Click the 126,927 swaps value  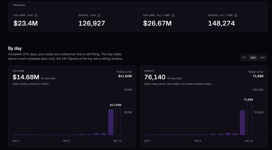92,23
